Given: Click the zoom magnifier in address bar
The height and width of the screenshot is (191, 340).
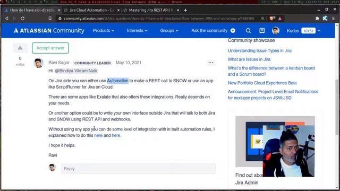Looking at the screenshot, I should [x=262, y=19].
